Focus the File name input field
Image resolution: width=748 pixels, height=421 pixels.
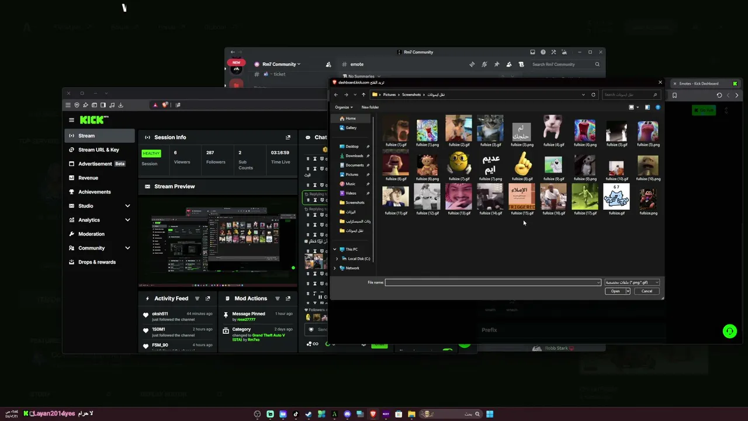click(x=492, y=282)
